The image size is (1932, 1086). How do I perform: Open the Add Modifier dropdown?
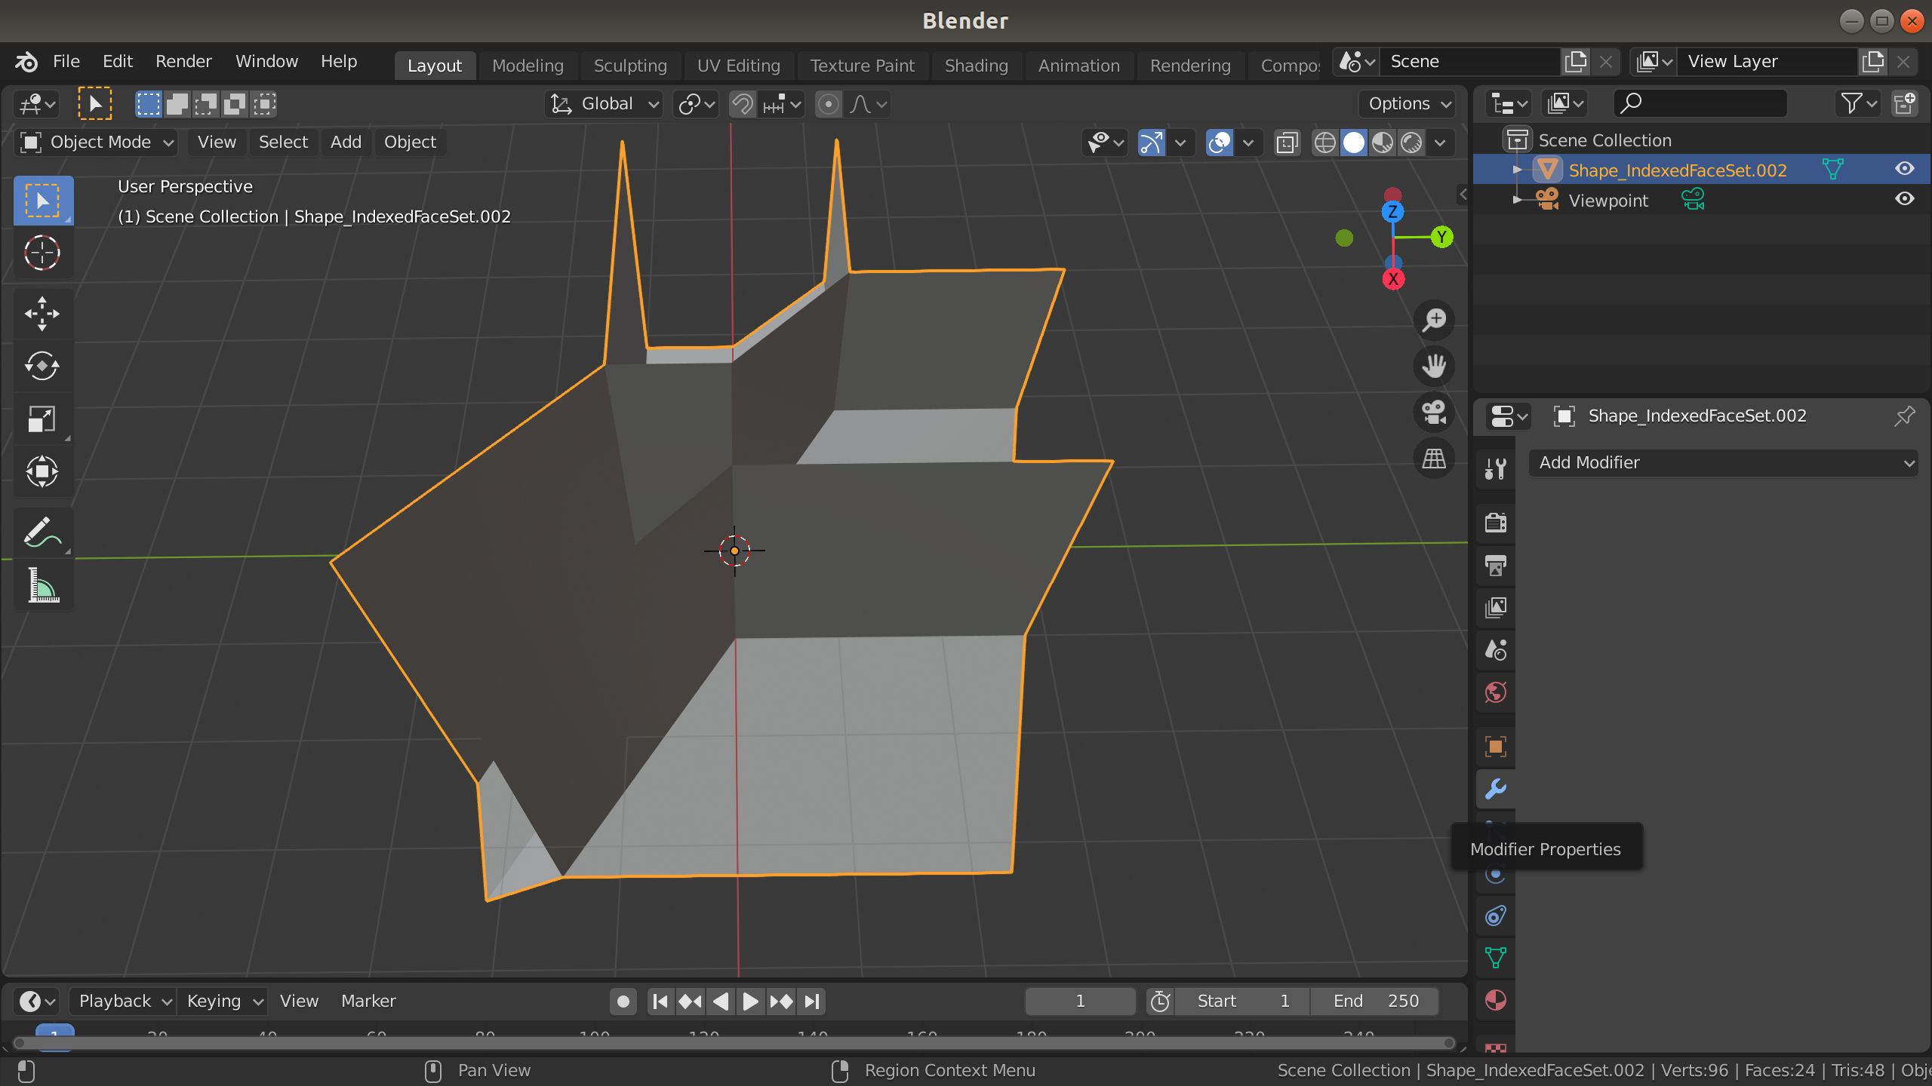pos(1723,462)
